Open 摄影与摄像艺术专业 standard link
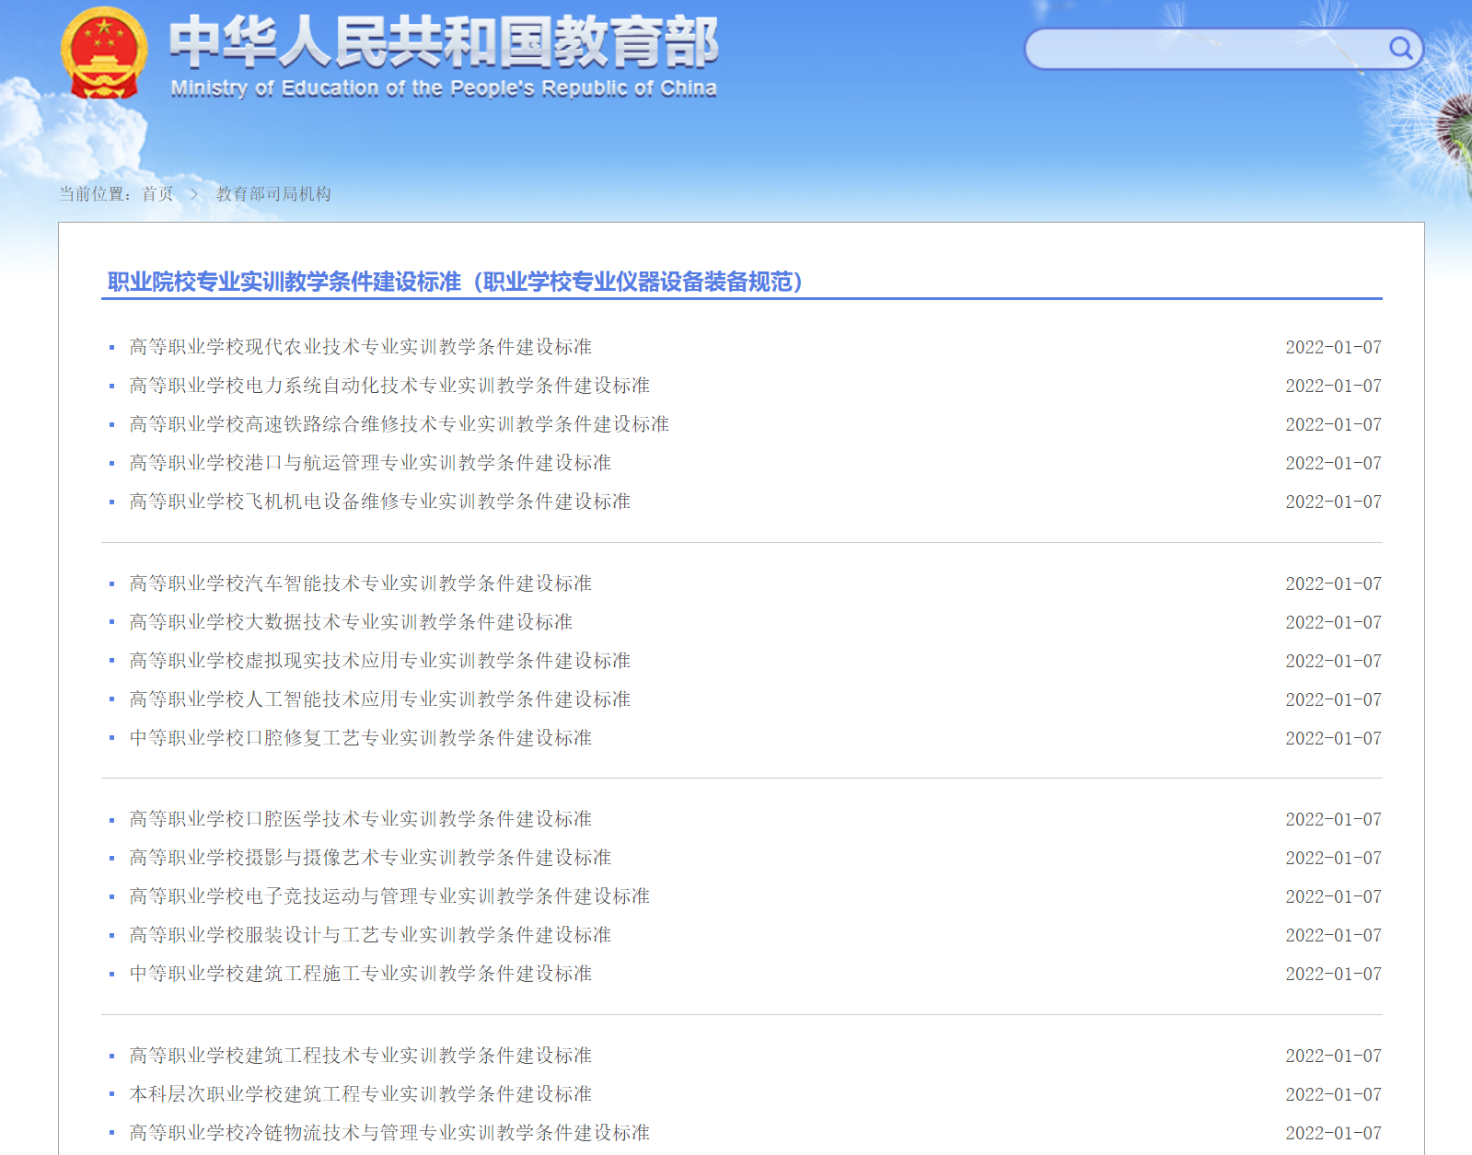1472x1155 pixels. (x=370, y=858)
